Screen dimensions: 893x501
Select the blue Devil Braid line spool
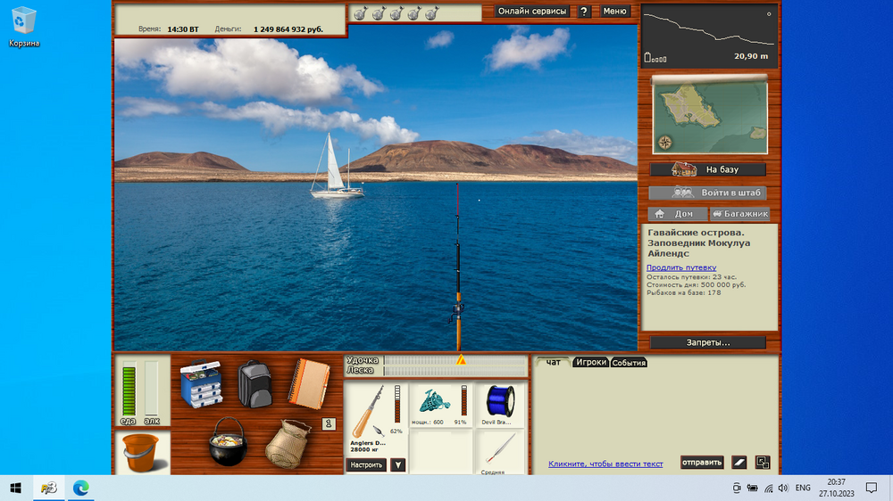pos(499,401)
